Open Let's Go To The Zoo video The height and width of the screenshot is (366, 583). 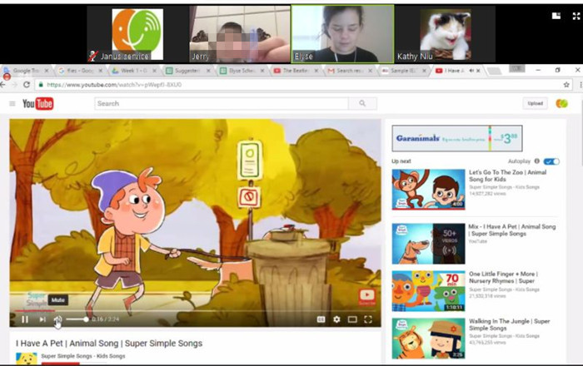[x=507, y=176]
